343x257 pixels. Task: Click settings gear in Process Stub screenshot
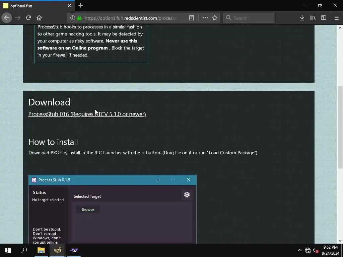point(187,195)
